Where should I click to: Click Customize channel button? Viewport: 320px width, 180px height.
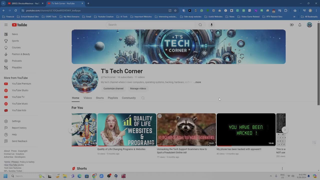(x=113, y=88)
